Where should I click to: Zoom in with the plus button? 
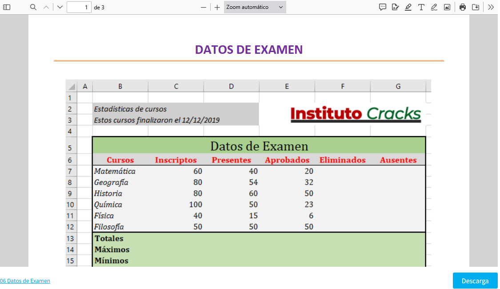tap(217, 7)
